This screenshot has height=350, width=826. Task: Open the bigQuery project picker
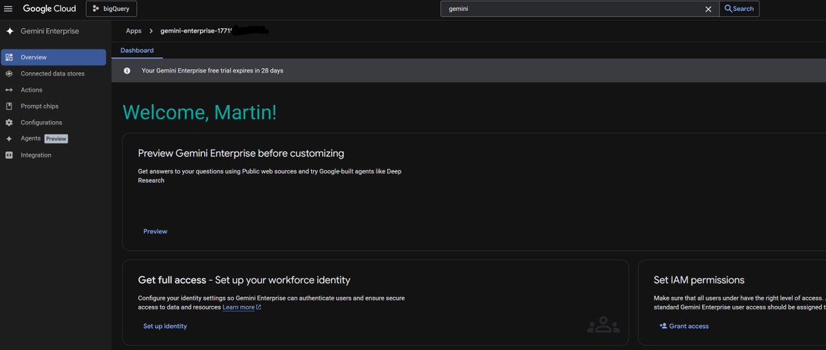112,9
